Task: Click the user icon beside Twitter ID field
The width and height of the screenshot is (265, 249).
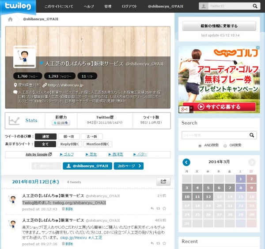Action: [204, 6]
